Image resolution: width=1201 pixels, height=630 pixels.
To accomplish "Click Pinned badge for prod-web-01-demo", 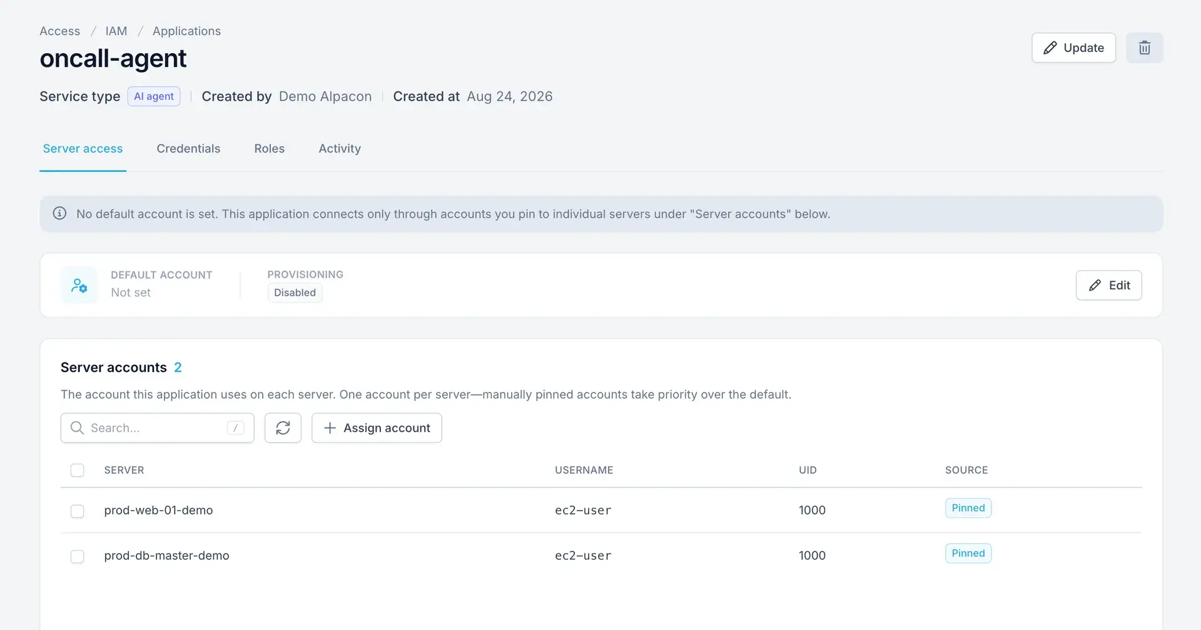I will [968, 507].
